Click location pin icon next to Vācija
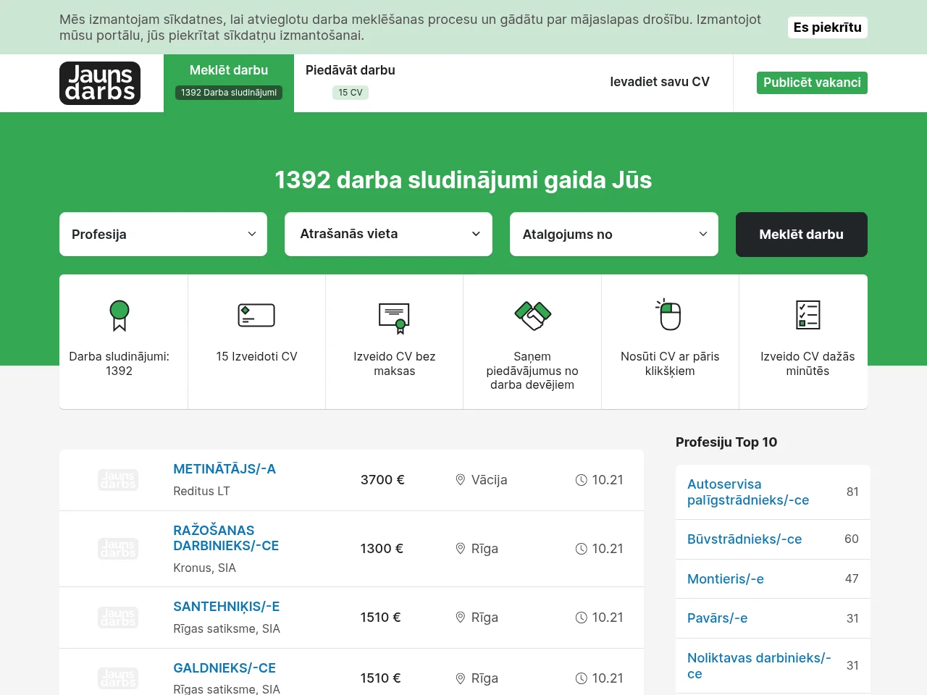 (x=460, y=480)
